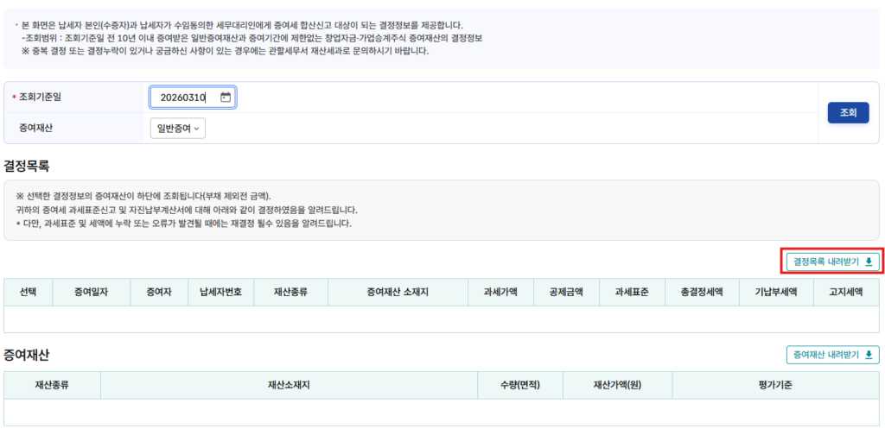Click the 증여재산 소재지 column header
885x429 pixels.
[398, 293]
